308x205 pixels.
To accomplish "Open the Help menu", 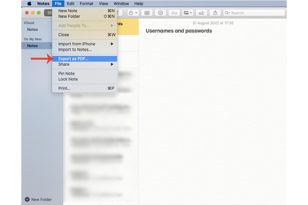I will pos(139,3).
